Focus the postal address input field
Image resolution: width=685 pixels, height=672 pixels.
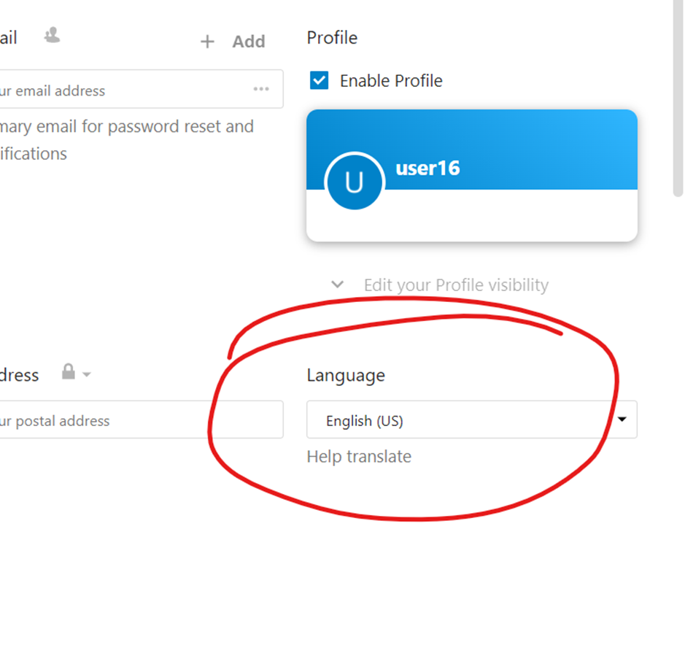click(131, 420)
